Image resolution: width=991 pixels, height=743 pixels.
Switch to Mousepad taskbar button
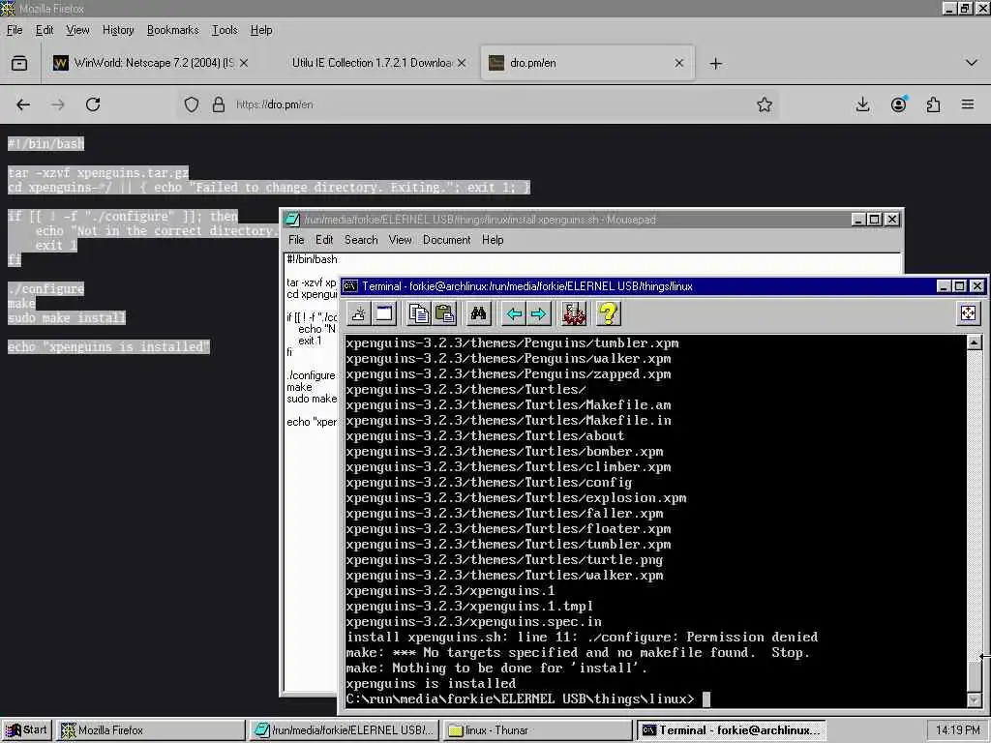[344, 730]
